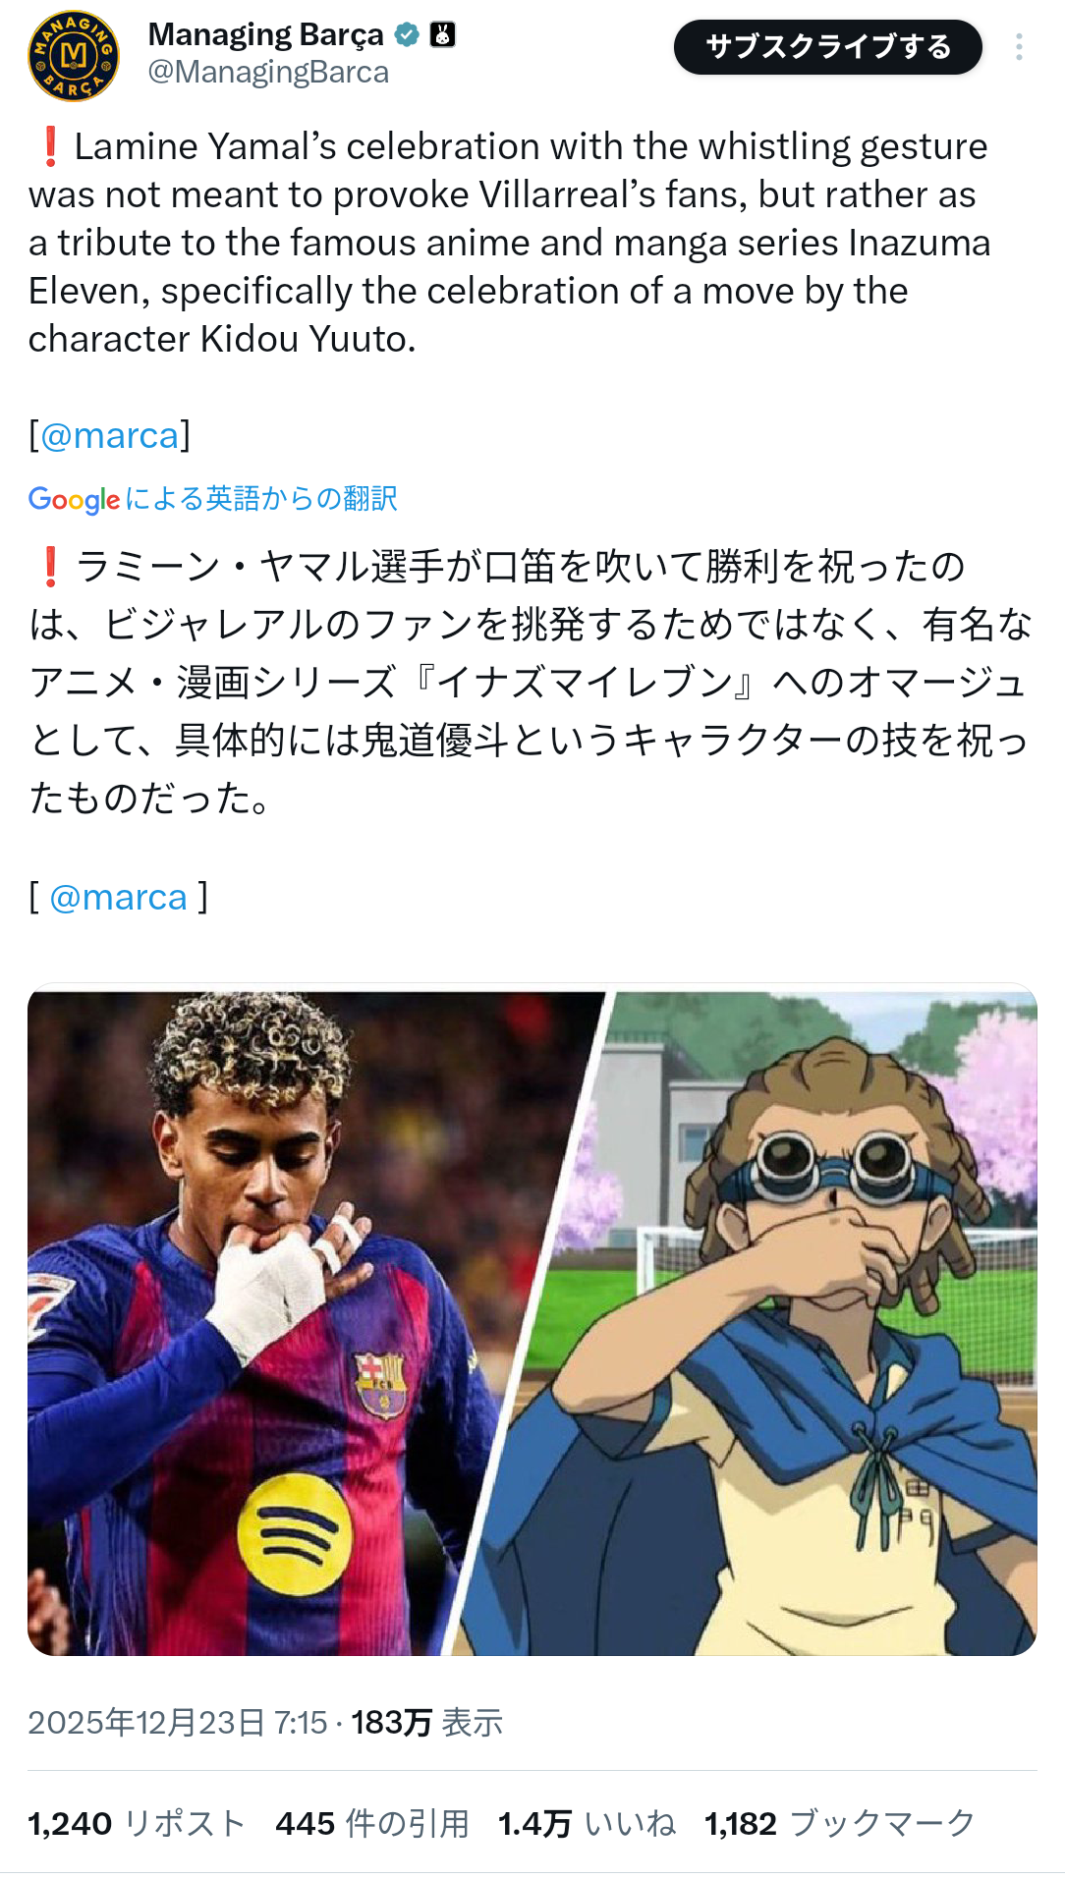Viewport: 1065px width, 1878px height.
Task: Open the Managing Barça profile avatar
Action: pos(74,56)
